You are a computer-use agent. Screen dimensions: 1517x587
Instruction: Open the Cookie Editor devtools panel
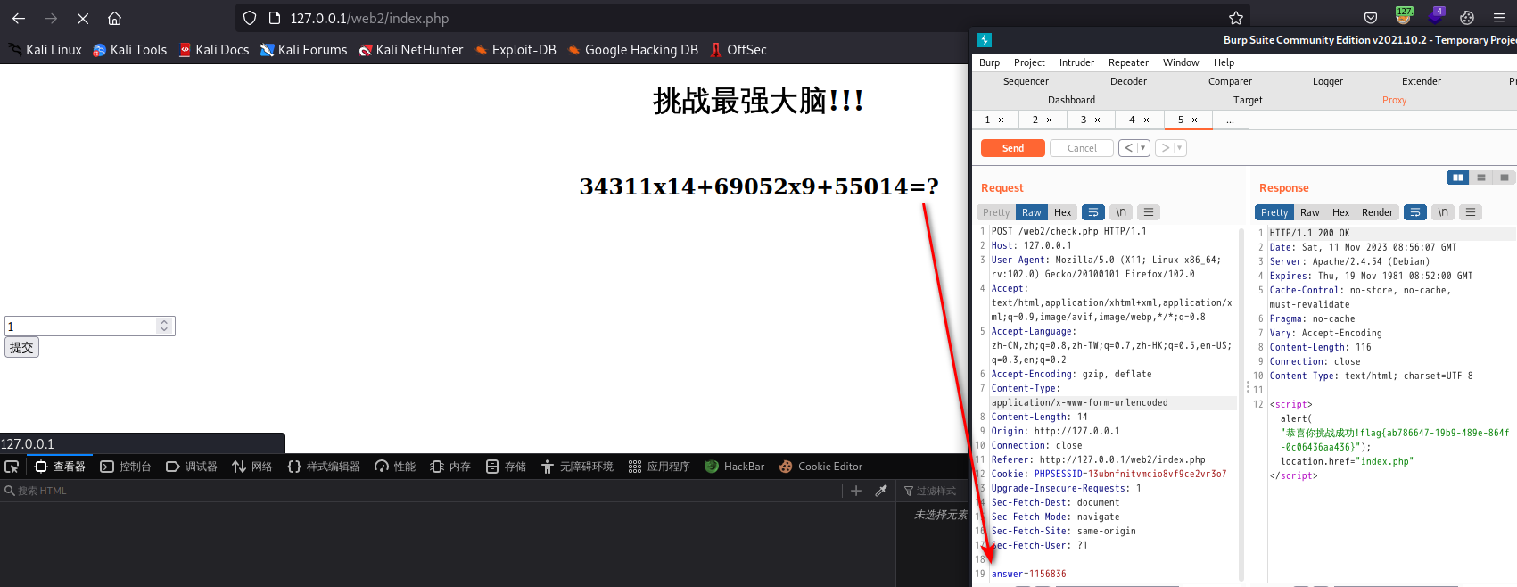click(x=820, y=467)
